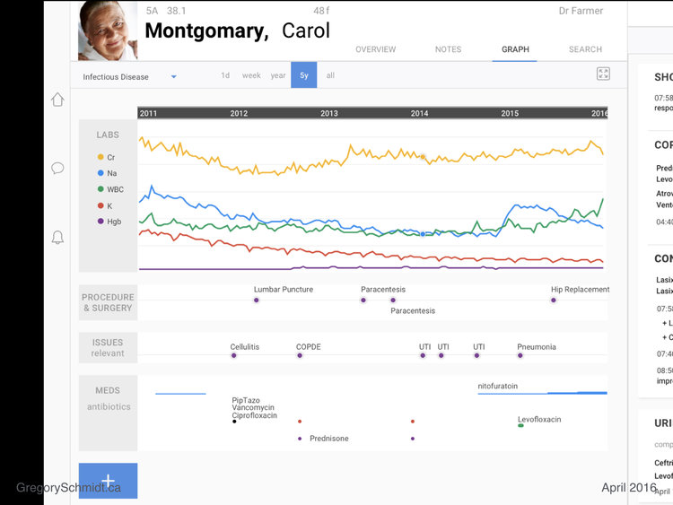Toggle the Hgb lab series legend
673x505 pixels.
point(109,222)
